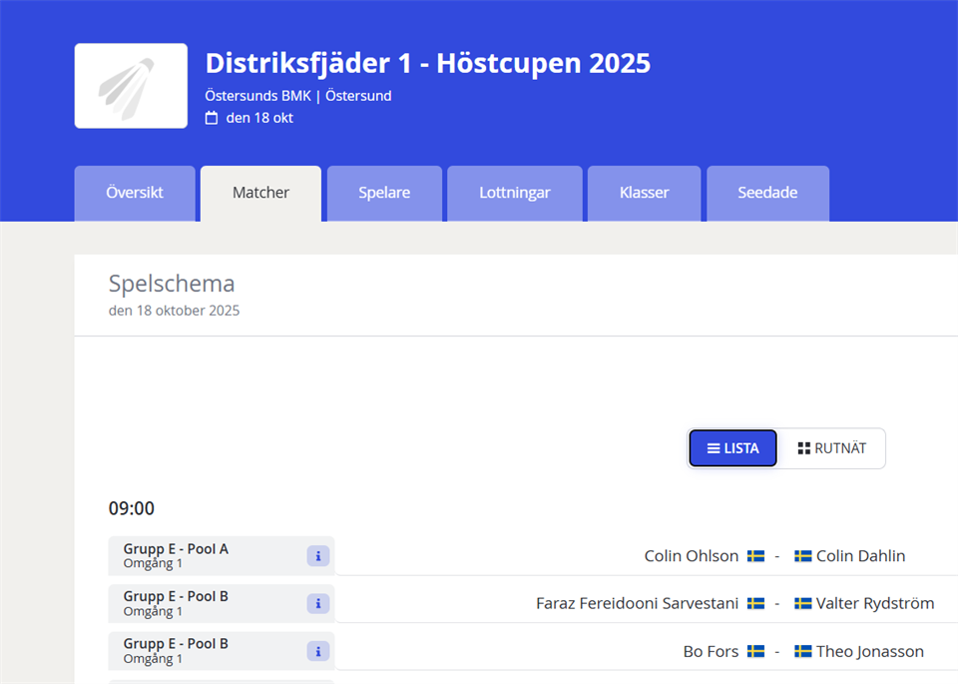Click the shuttlecock tournament logo

coord(131,86)
